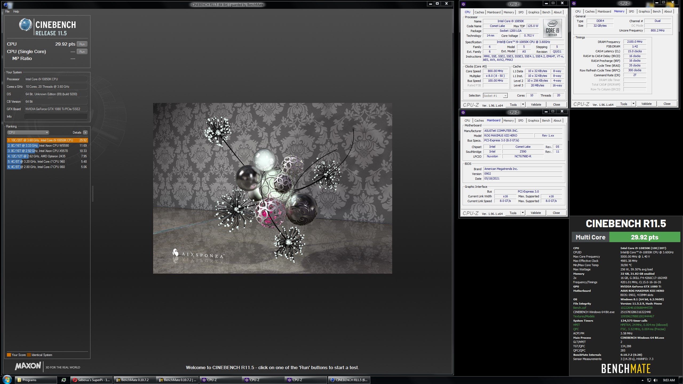The width and height of the screenshot is (683, 384).
Task: Click the Show Desktop strip beside the clock
Action: pyautogui.click(x=681, y=380)
